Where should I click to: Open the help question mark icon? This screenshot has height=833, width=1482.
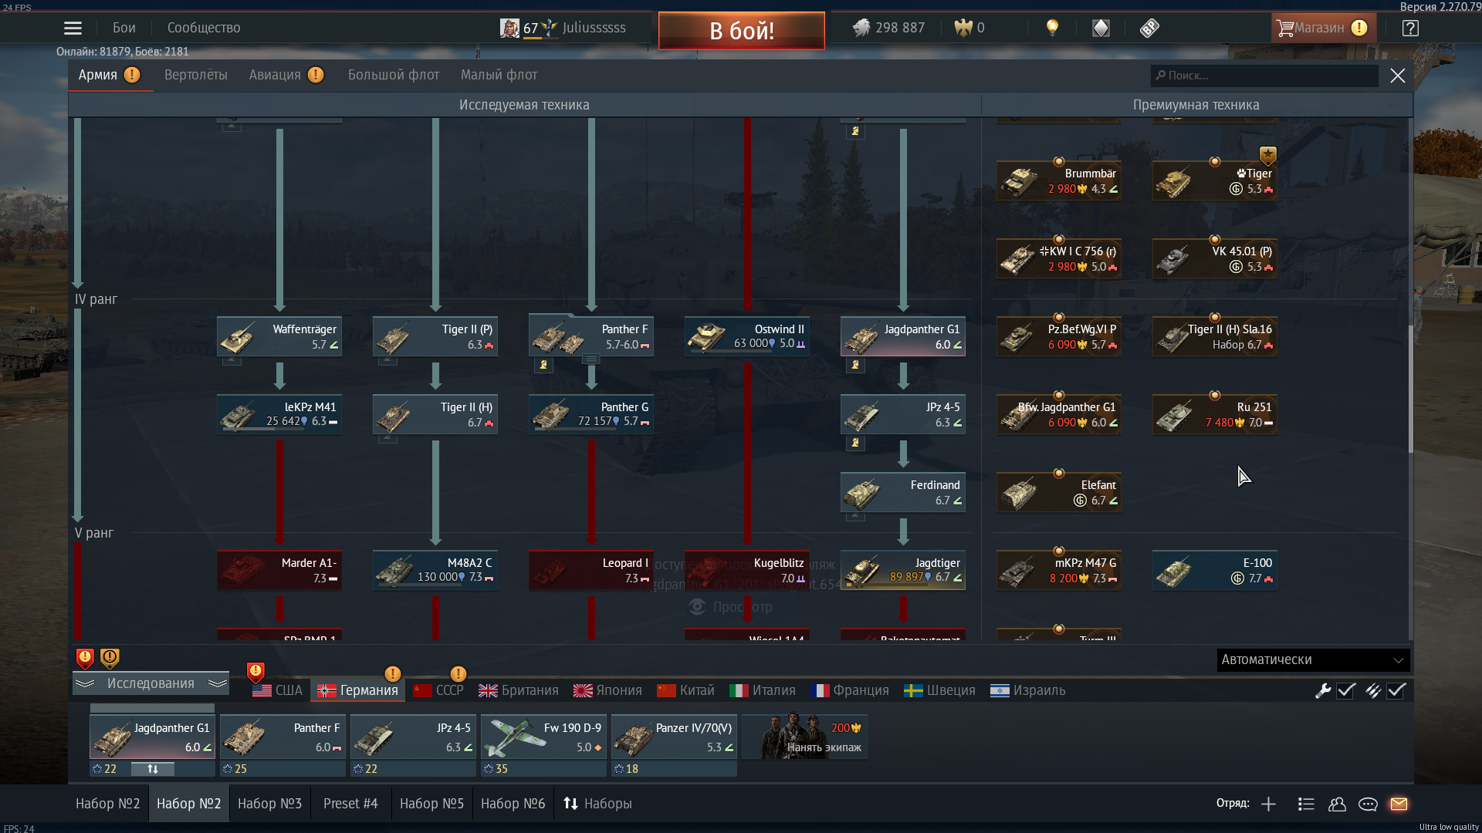pos(1410,29)
